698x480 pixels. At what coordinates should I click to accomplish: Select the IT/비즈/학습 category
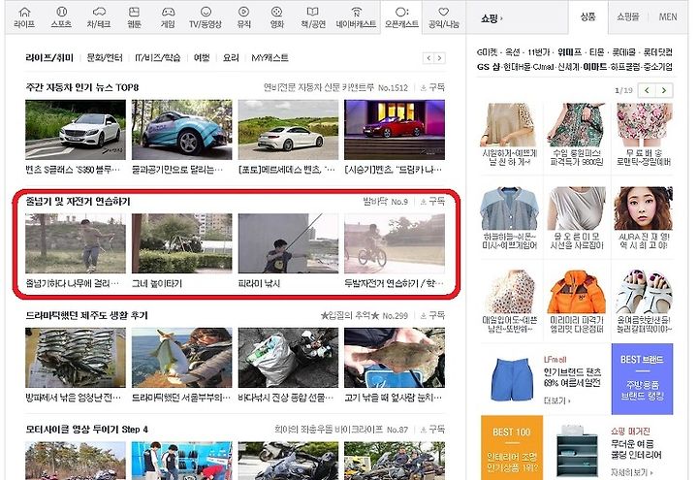[158, 57]
